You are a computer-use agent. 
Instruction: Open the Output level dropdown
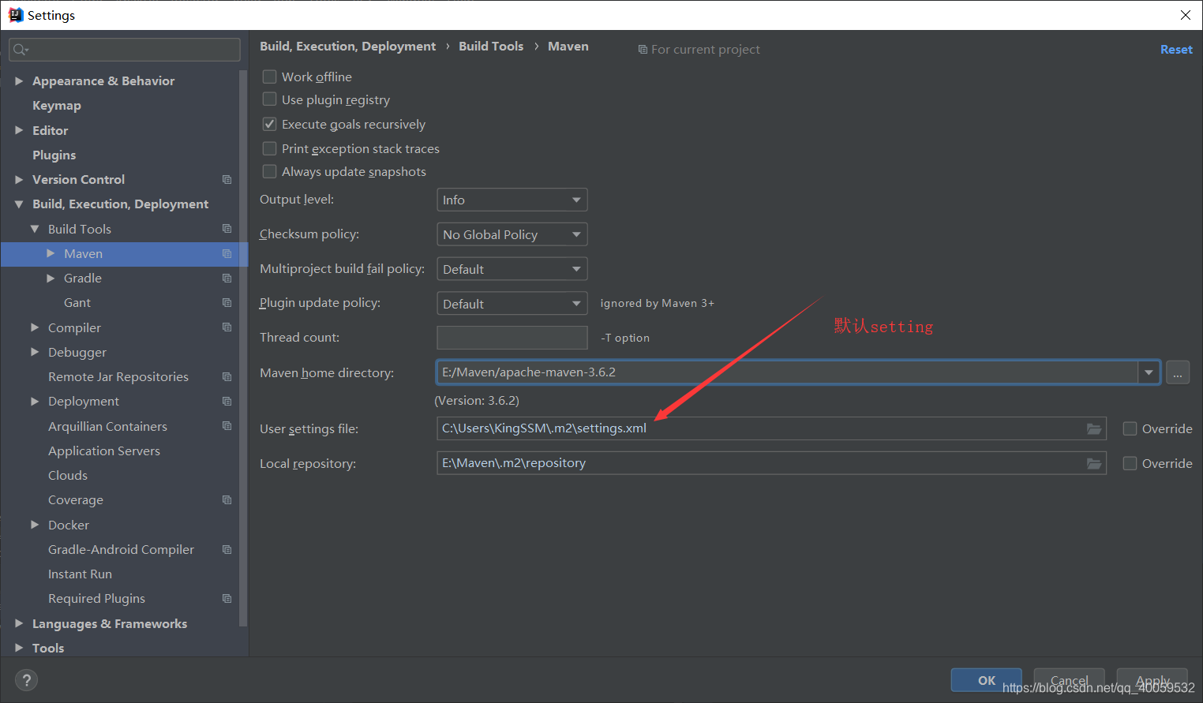pyautogui.click(x=512, y=200)
